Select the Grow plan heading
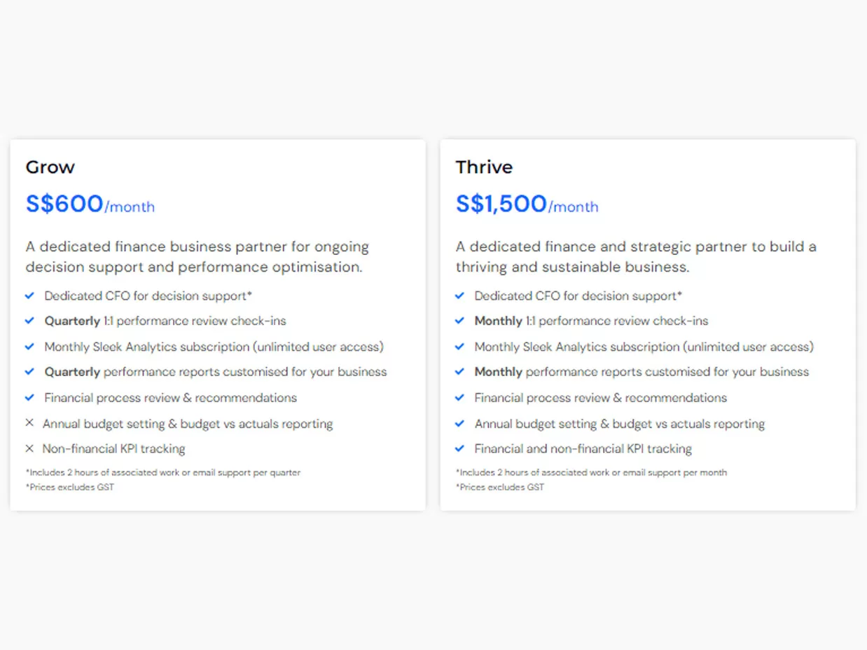This screenshot has width=867, height=650. pyautogui.click(x=50, y=167)
